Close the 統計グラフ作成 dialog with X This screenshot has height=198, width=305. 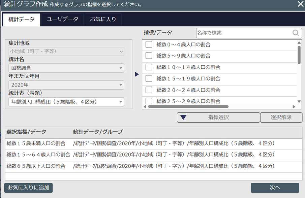tap(300, 4)
